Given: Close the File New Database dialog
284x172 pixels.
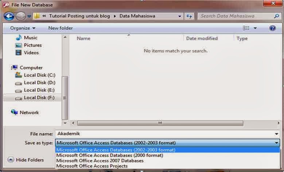Looking at the screenshot, I should tap(273, 3).
